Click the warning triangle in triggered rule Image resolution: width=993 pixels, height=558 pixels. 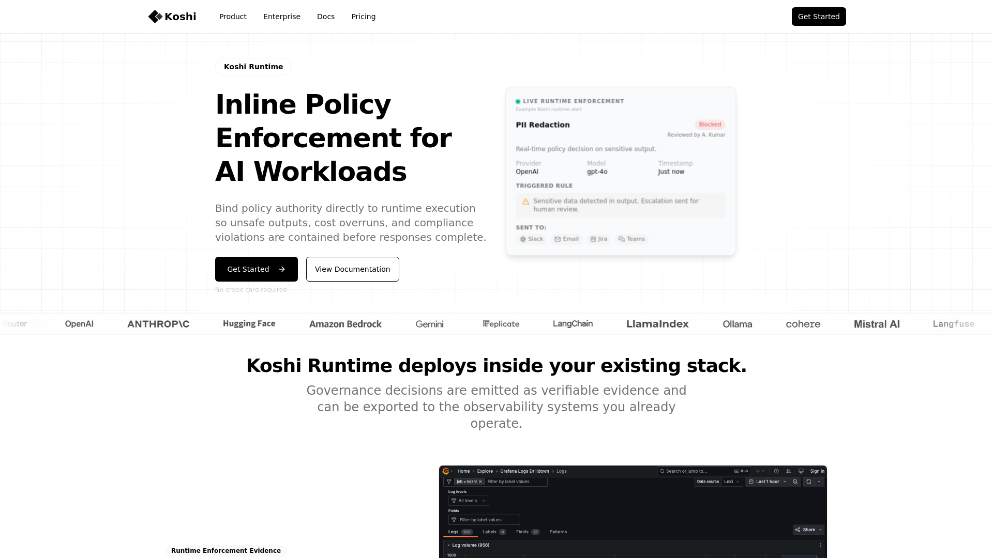pos(525,202)
